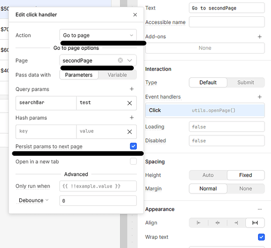Screen dimensions: 271x248
Task: Edit the Text field Go to secondPage
Action: coord(226,8)
